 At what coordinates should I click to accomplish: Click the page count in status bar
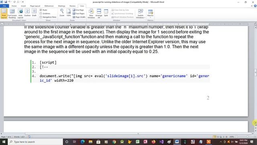(6, 137)
